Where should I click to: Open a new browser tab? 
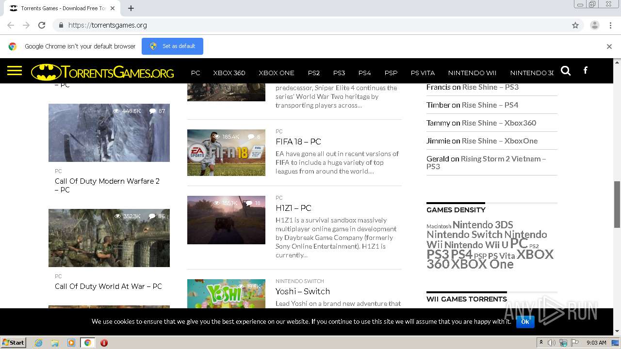131,8
